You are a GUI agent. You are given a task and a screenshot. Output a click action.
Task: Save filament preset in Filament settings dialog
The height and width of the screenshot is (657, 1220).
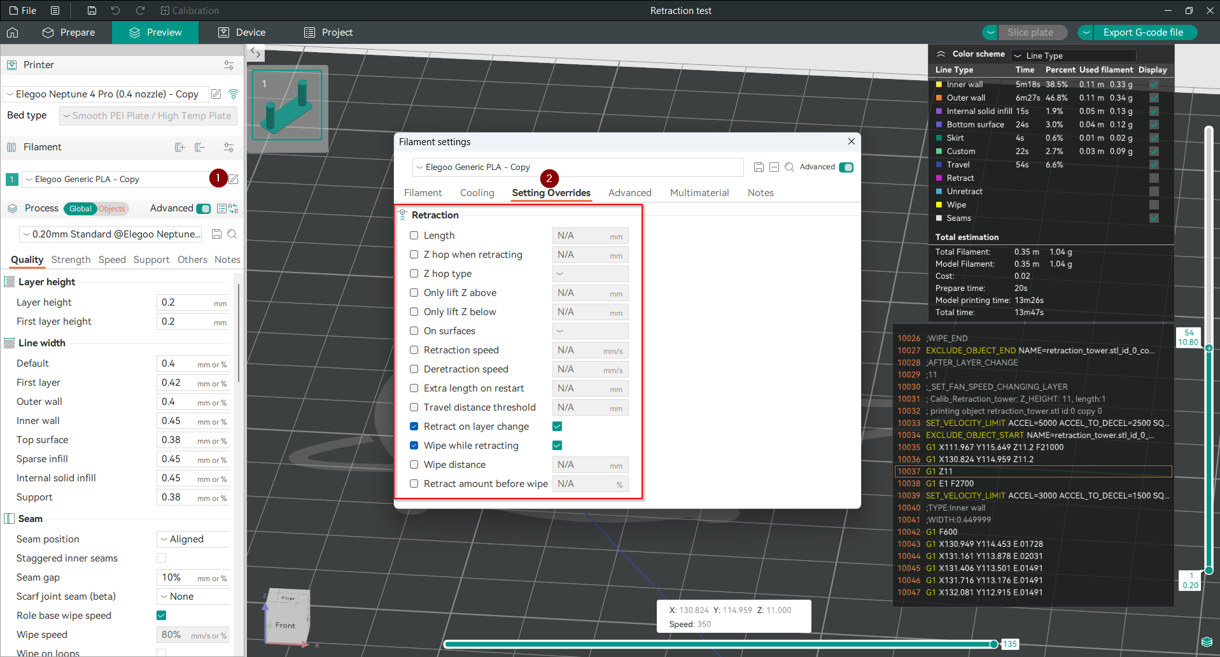pyautogui.click(x=759, y=167)
